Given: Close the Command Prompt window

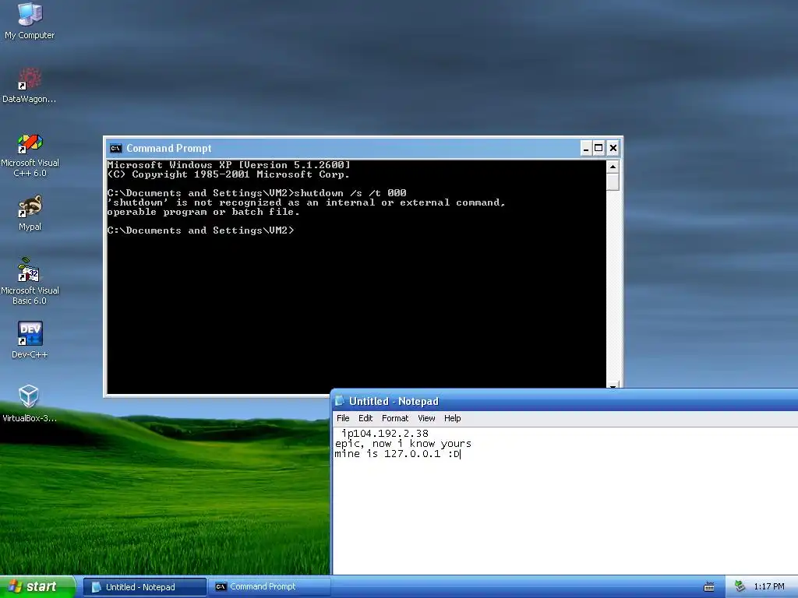Looking at the screenshot, I should pos(613,149).
